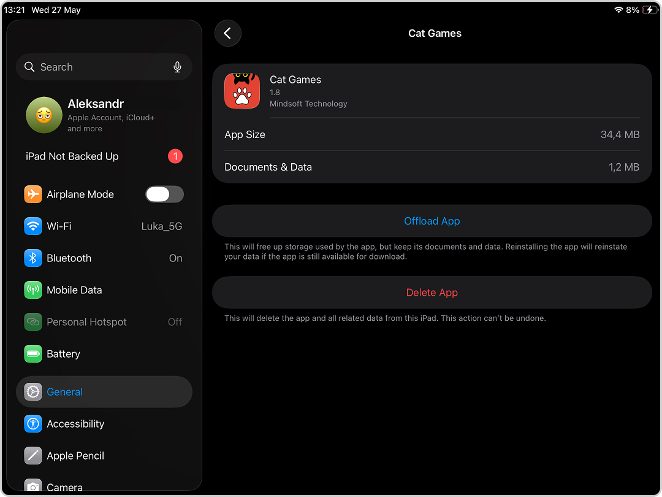Image resolution: width=662 pixels, height=497 pixels.
Task: Select the Airplane Mode plane icon
Action: click(x=33, y=195)
